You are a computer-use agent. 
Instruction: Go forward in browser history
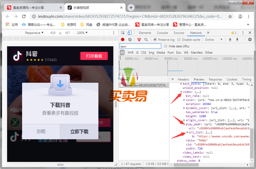[16, 17]
